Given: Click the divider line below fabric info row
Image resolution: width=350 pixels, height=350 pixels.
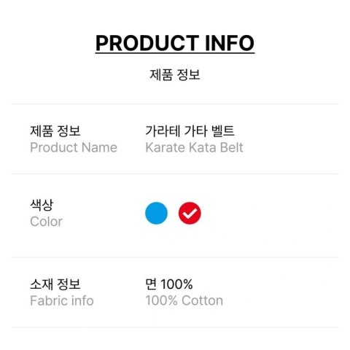Looking at the screenshot, I should click(175, 327).
